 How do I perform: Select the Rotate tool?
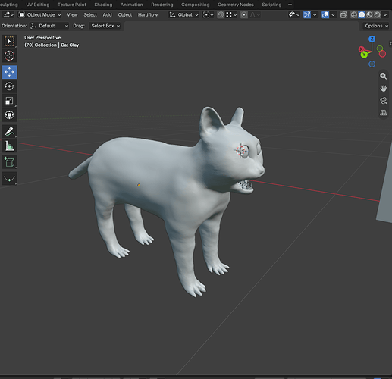[x=9, y=86]
